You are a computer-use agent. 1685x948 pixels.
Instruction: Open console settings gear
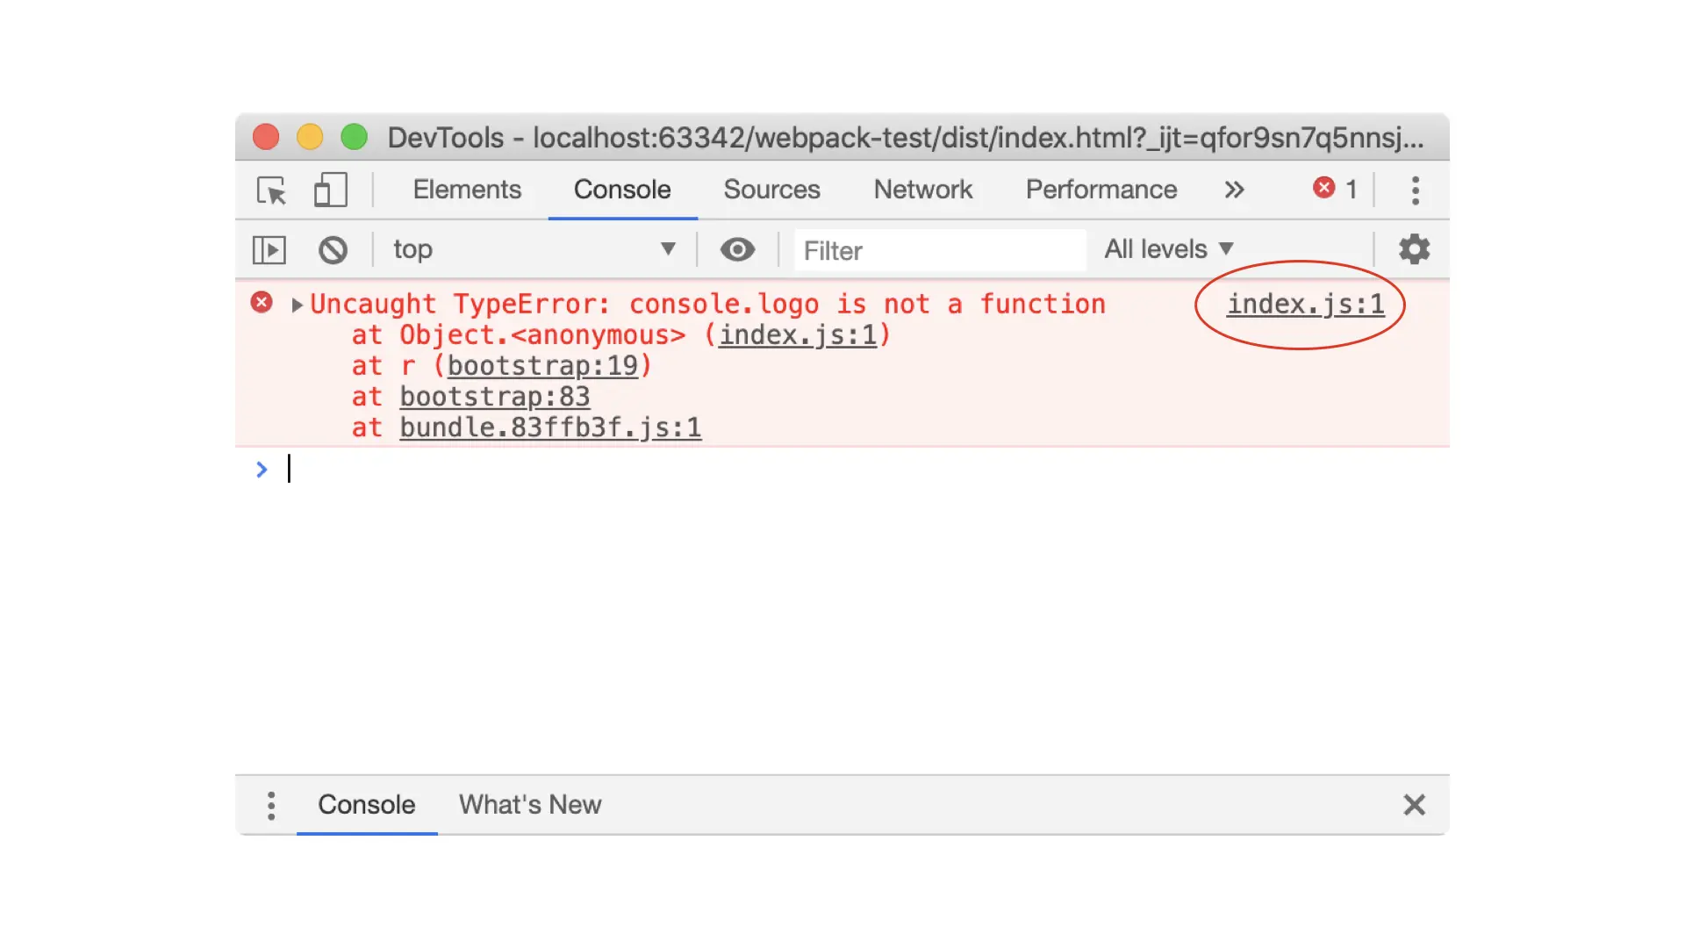pos(1414,250)
